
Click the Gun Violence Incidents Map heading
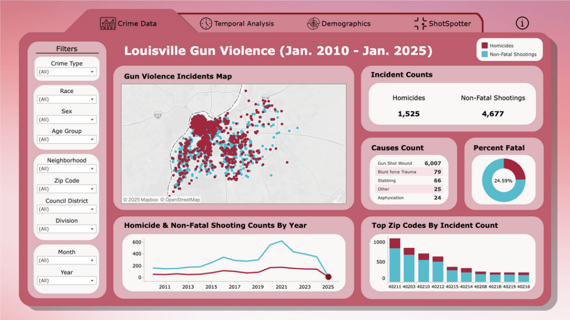pyautogui.click(x=178, y=76)
